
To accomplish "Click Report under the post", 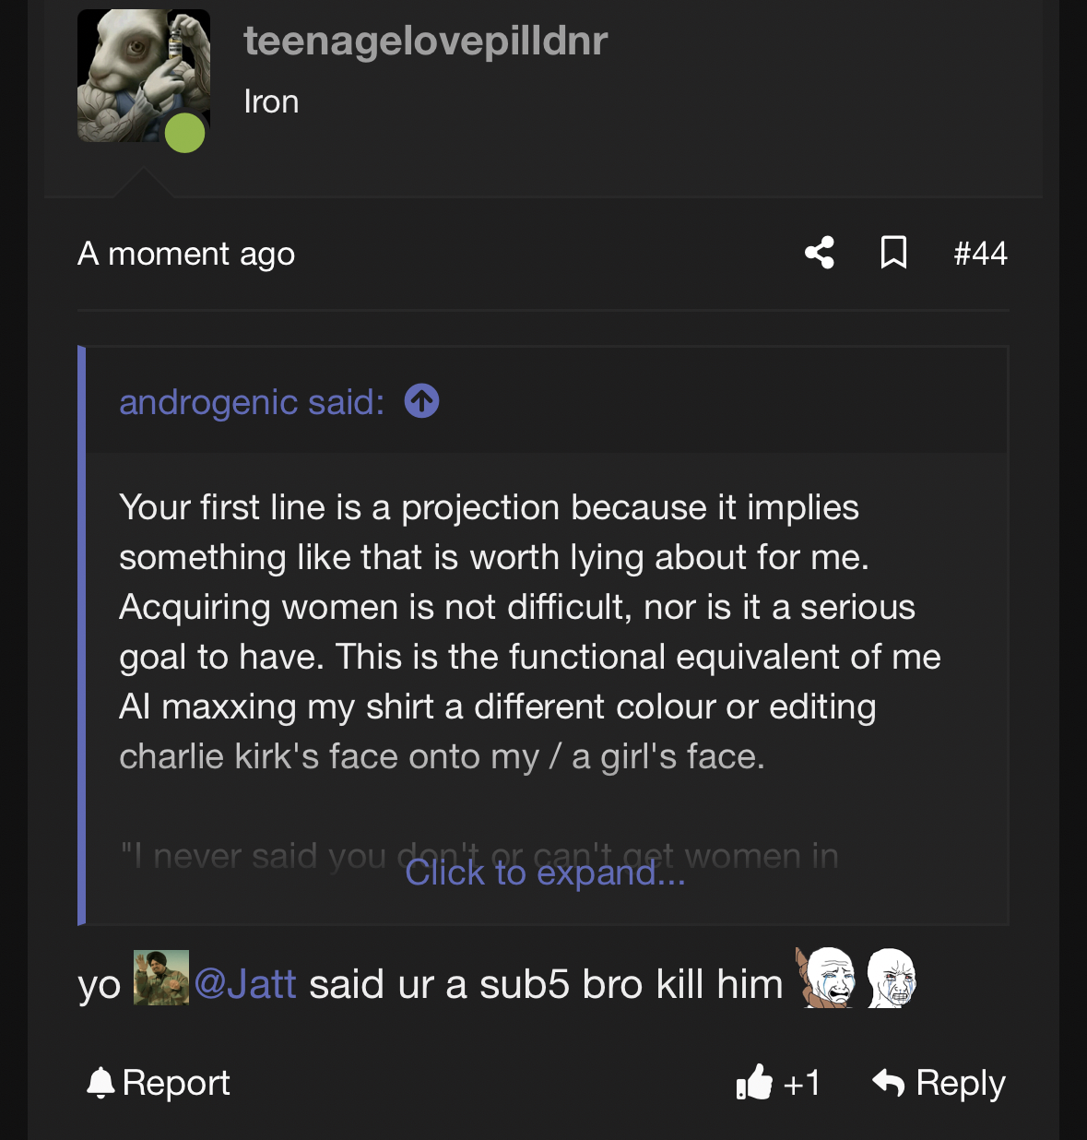I will point(177,1082).
